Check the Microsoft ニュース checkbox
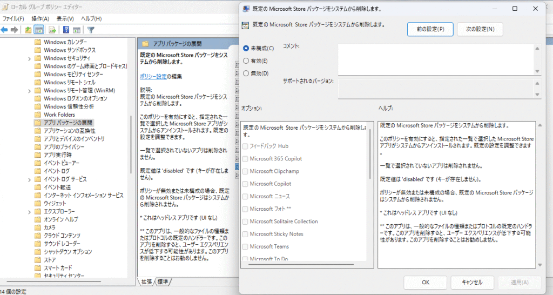 [245, 196]
